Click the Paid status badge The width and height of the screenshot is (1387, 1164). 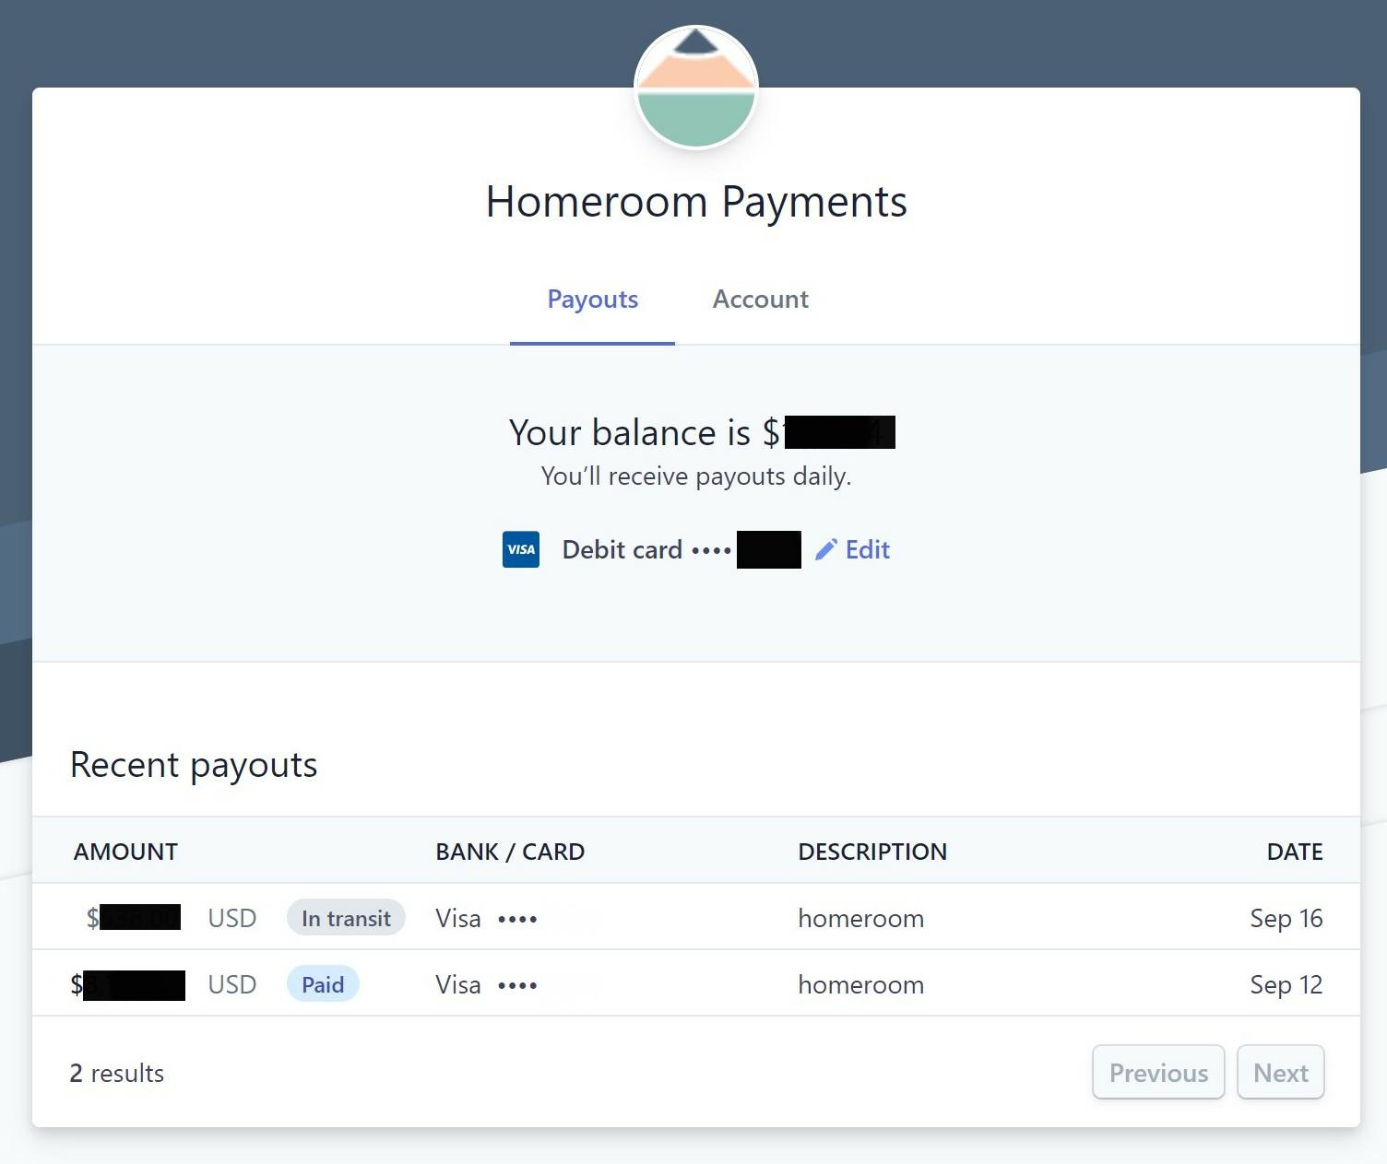coord(322,983)
